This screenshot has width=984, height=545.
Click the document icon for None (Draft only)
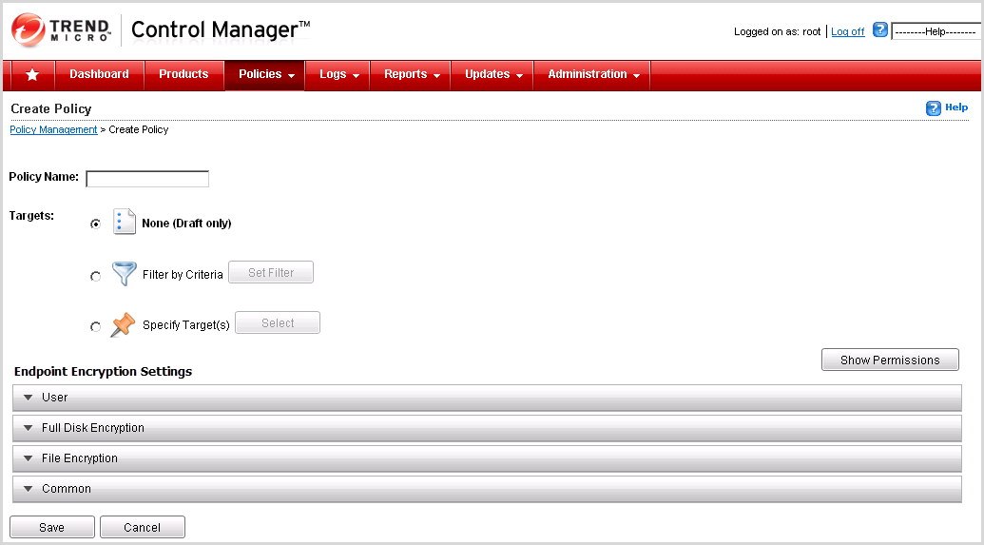tap(125, 223)
